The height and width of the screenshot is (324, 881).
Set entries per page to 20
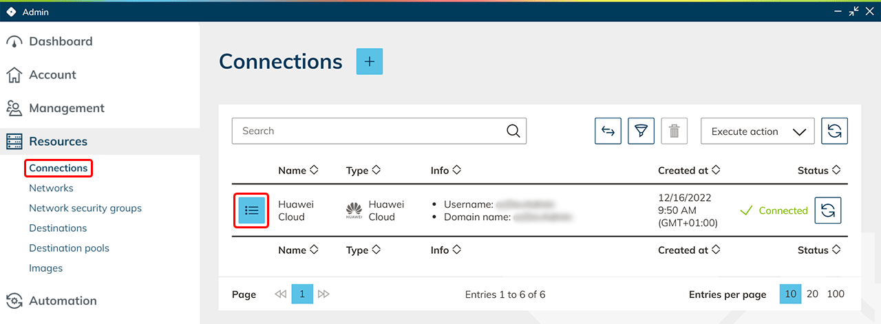pyautogui.click(x=812, y=294)
